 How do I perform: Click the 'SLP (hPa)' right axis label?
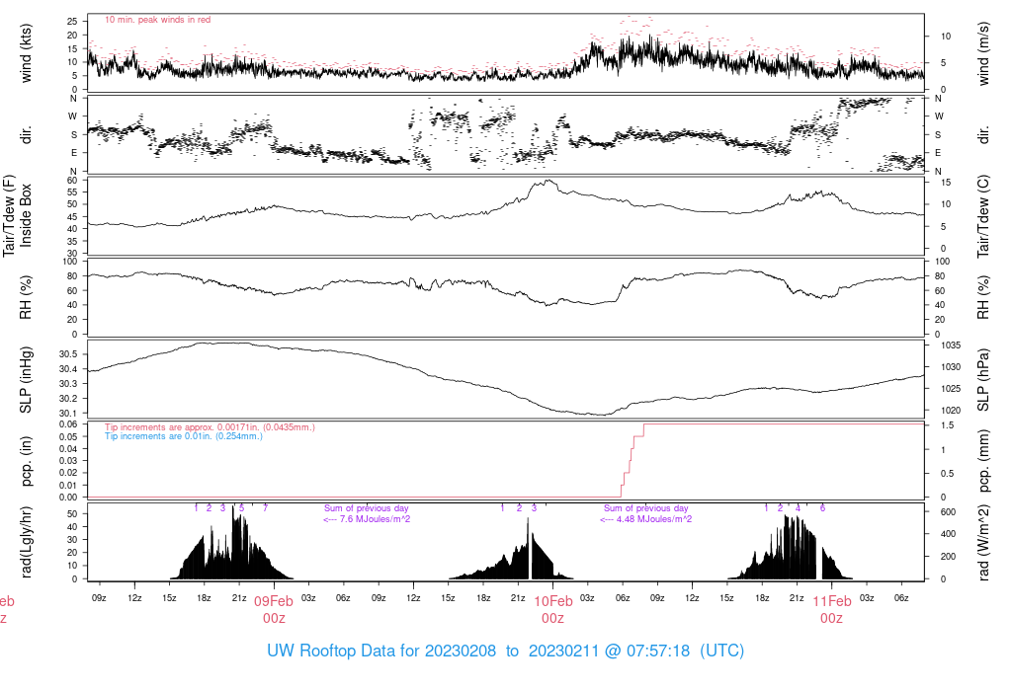(x=983, y=380)
